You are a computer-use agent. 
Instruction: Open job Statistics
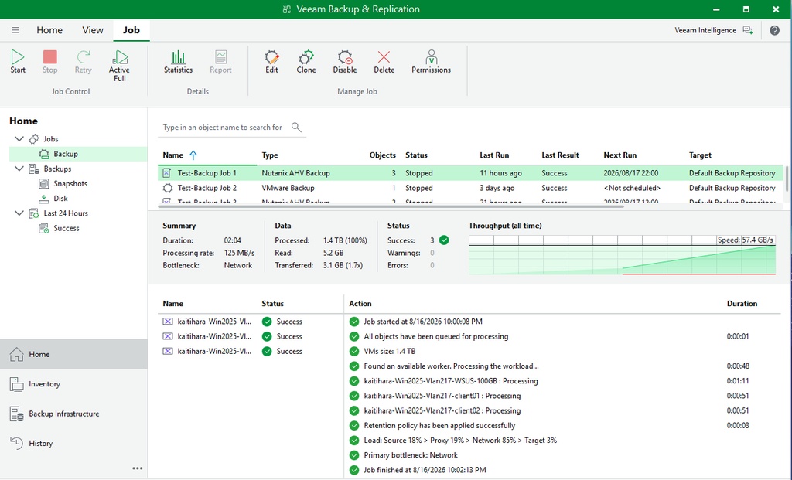(x=178, y=62)
